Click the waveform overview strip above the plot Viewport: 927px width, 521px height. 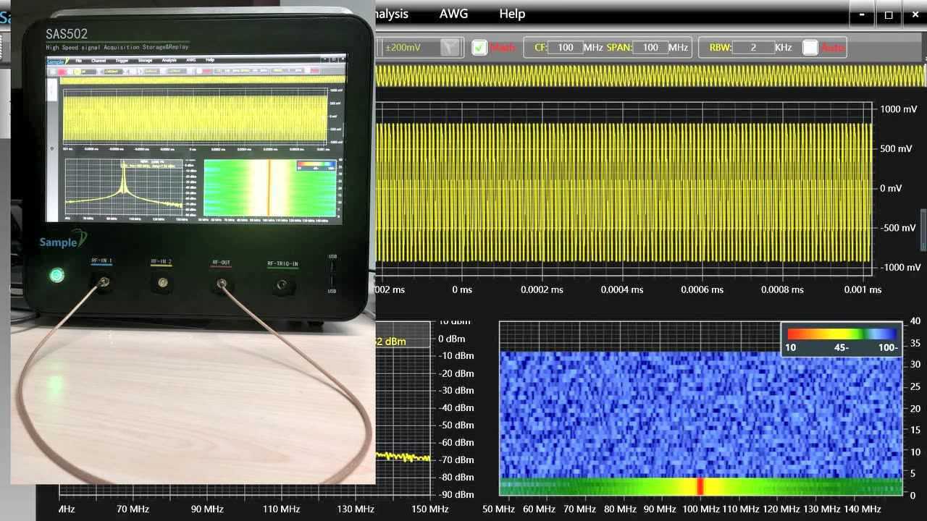pos(650,75)
